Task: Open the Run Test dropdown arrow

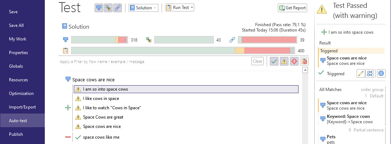Action: [192, 8]
